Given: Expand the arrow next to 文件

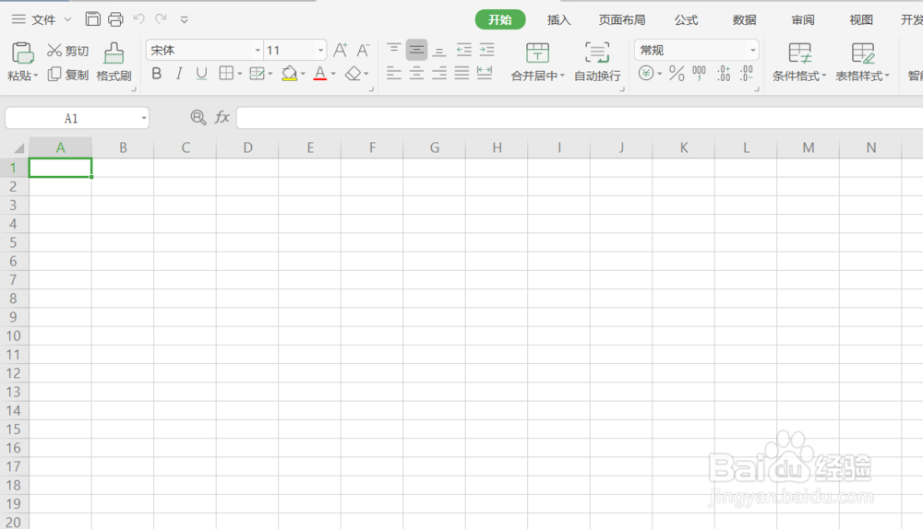Looking at the screenshot, I should coord(67,19).
